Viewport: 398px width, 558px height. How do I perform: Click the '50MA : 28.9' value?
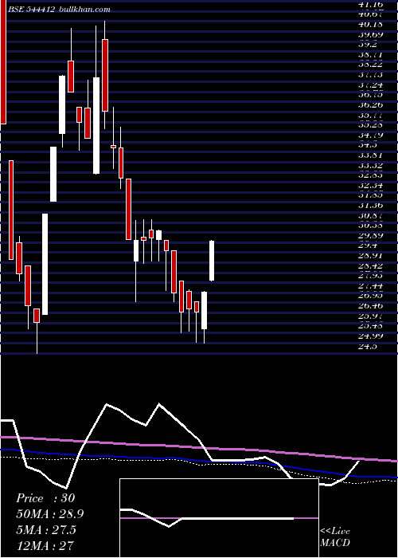pos(50,514)
